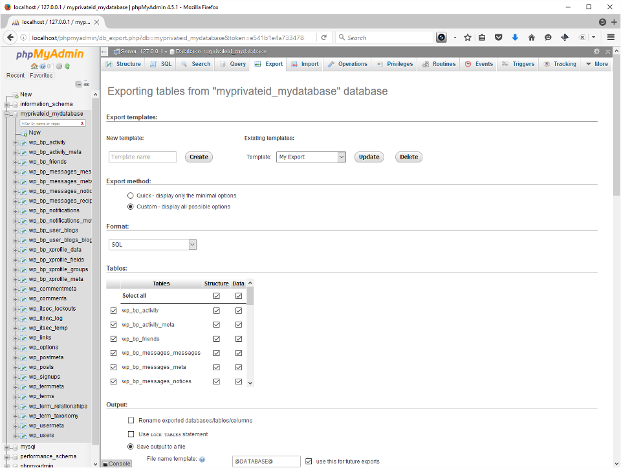Image resolution: width=621 pixels, height=468 pixels.
Task: Bookmark page with the Firefox star icon
Action: pos(468,38)
